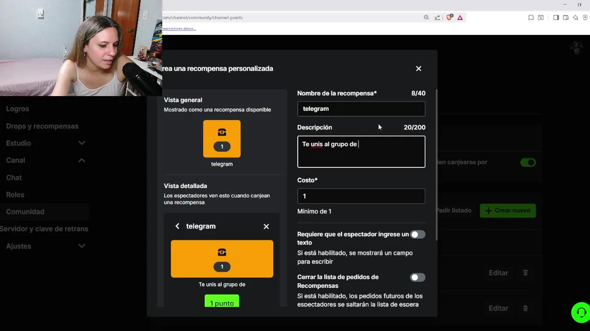Image resolution: width=590 pixels, height=331 pixels.
Task: Open 'Drops y recompensas' in sidebar
Action: click(x=42, y=126)
